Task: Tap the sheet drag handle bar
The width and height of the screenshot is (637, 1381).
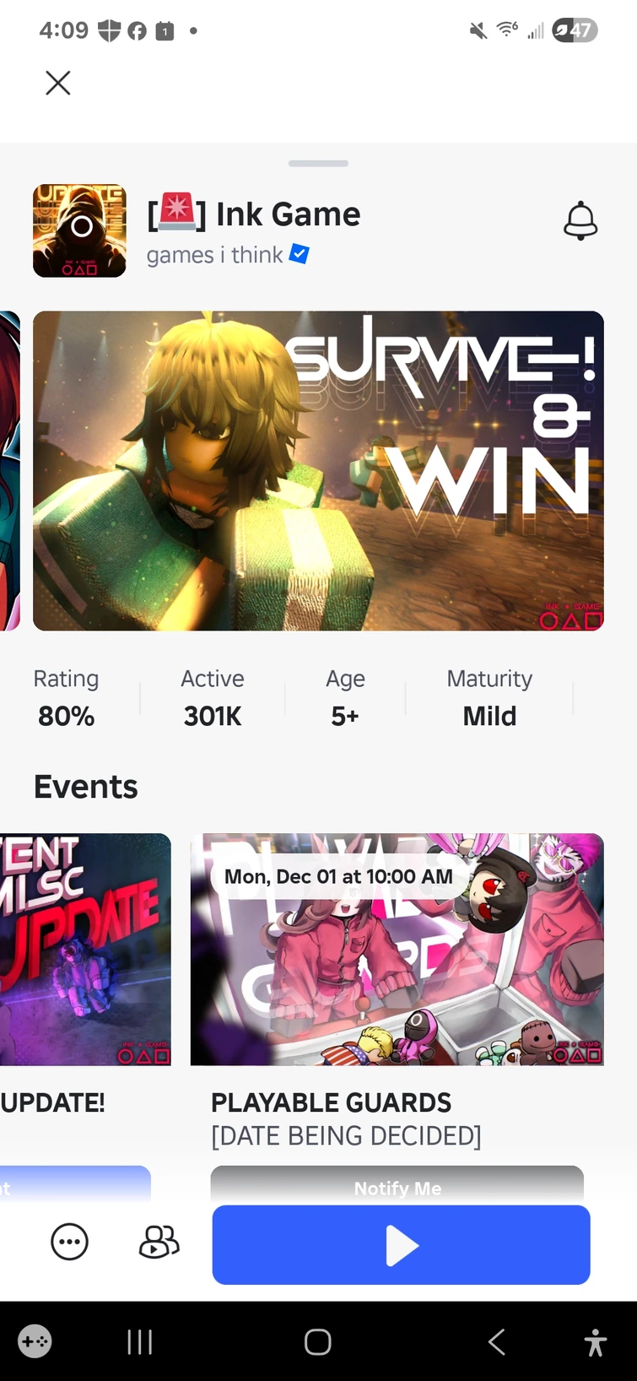Action: coord(318,163)
